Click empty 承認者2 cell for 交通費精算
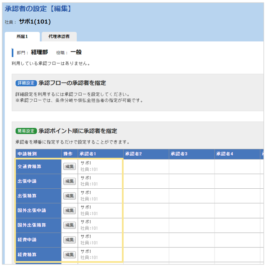Screen dimensions: 266x267 coord(146,167)
